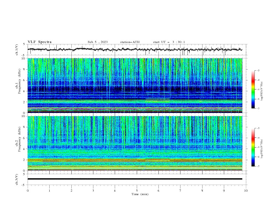Click the ch.3(V) axis label
This screenshot has width=277, height=214.
[x=17, y=179]
